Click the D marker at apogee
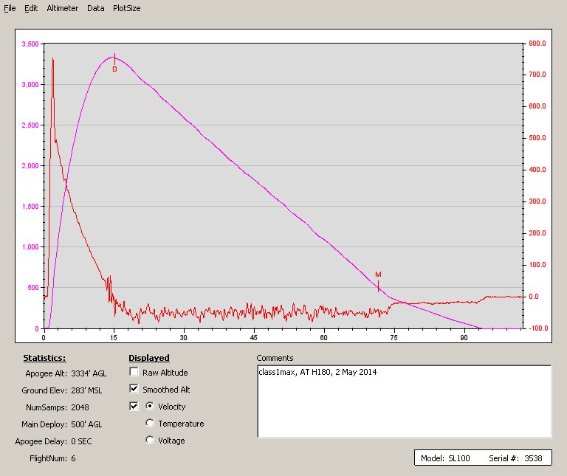The width and height of the screenshot is (567, 476). 114,69
